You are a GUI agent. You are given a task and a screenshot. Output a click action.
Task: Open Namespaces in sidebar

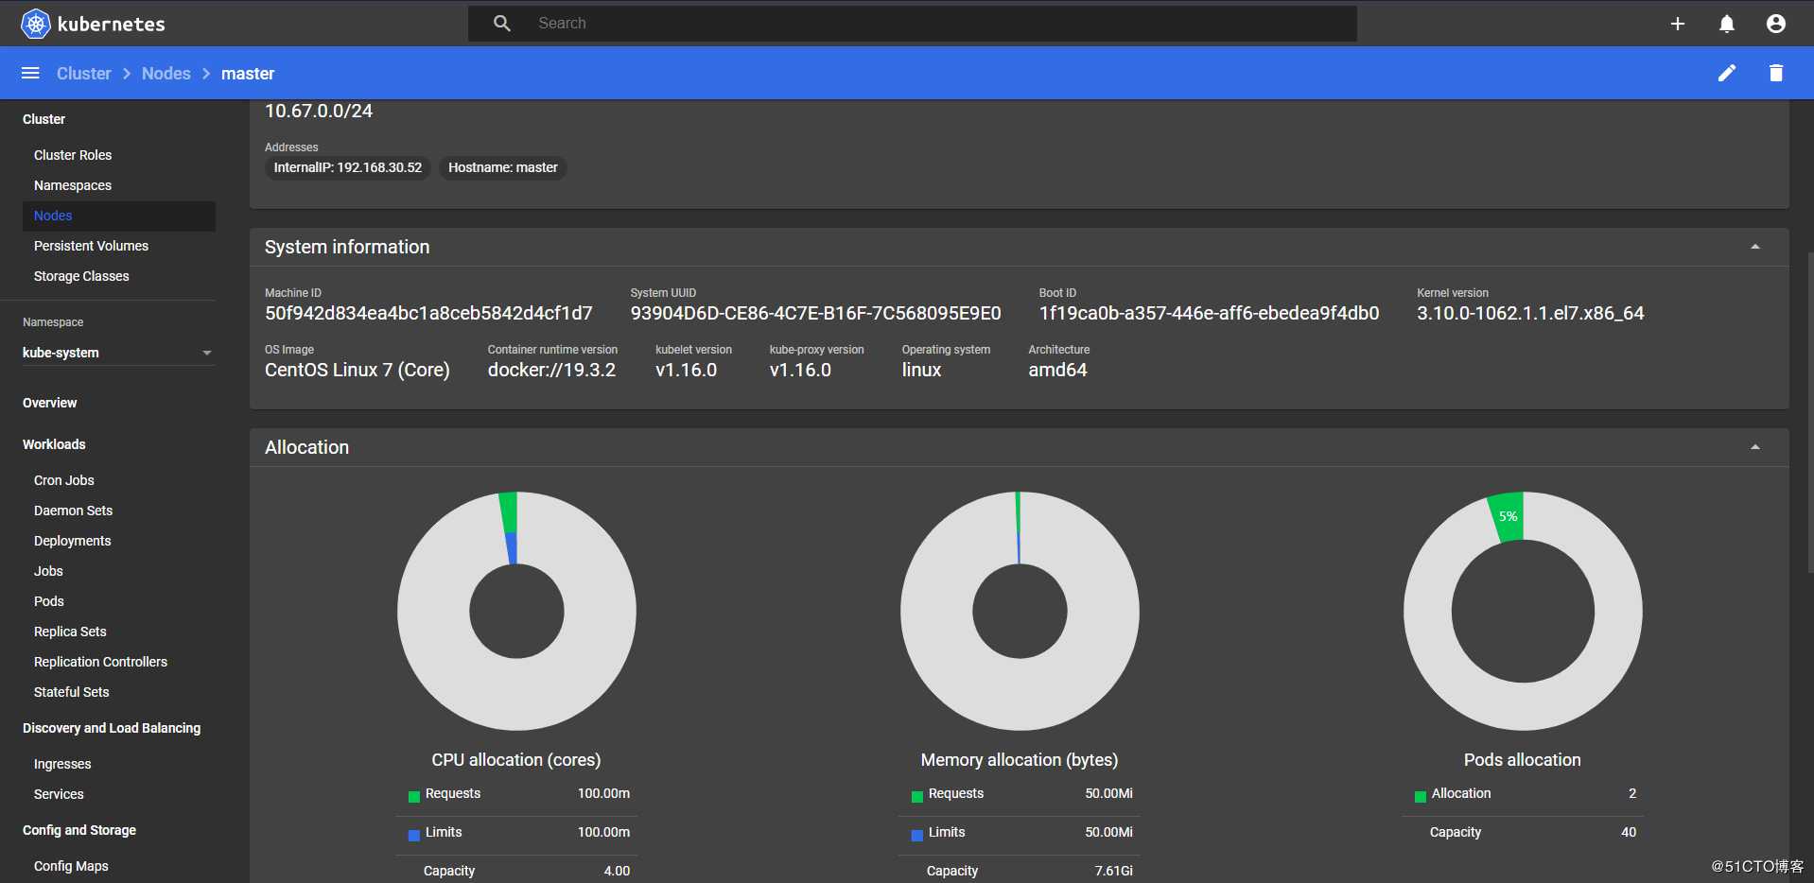73,185
